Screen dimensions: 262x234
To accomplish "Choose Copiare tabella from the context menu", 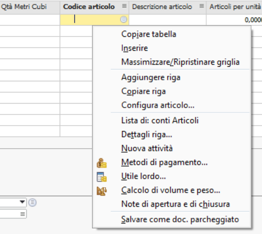I will [149, 34].
